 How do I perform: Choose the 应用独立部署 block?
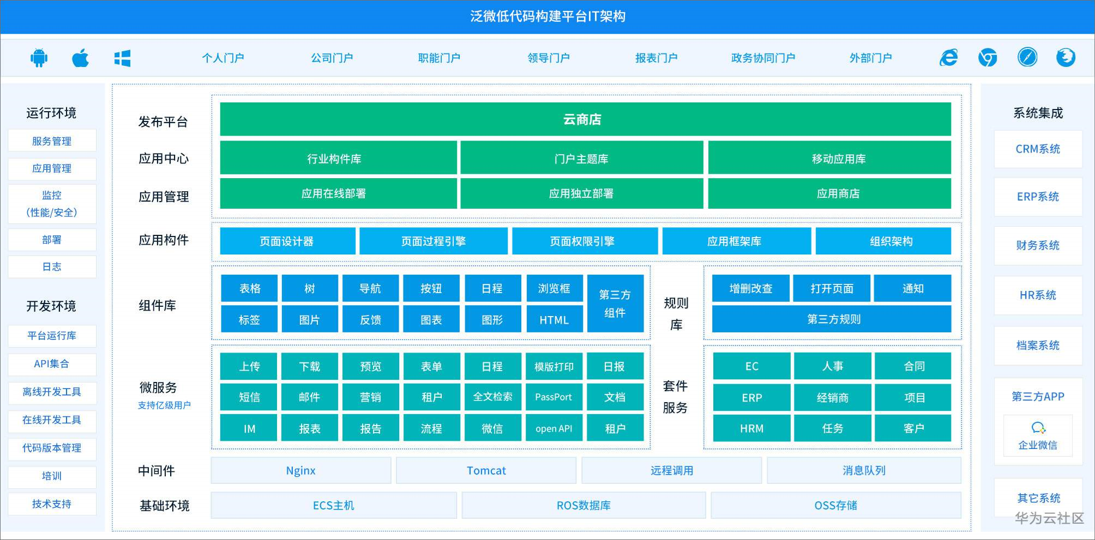[581, 193]
